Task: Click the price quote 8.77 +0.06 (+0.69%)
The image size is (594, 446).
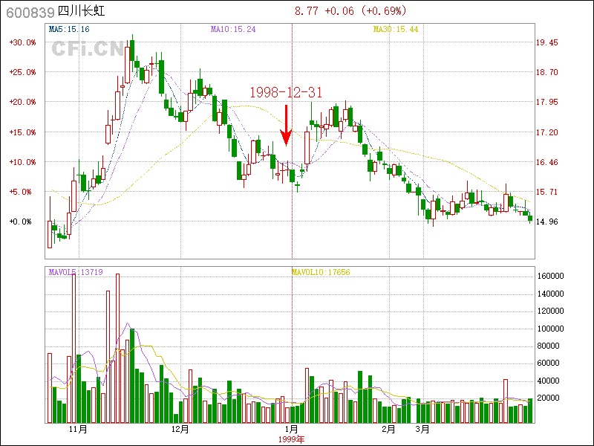Action: pos(350,10)
